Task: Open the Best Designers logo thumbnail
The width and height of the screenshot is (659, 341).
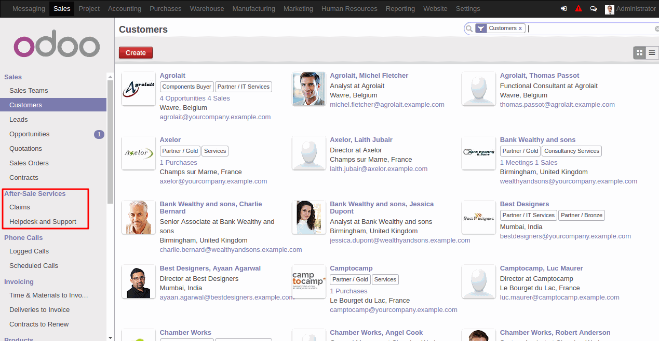Action: (479, 217)
